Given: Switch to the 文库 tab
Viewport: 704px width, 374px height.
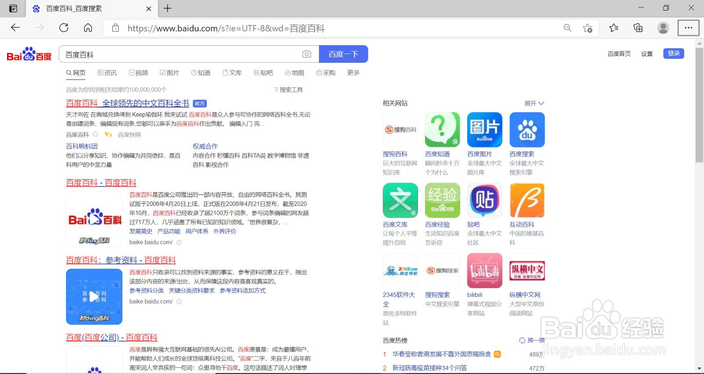Looking at the screenshot, I should click(232, 73).
